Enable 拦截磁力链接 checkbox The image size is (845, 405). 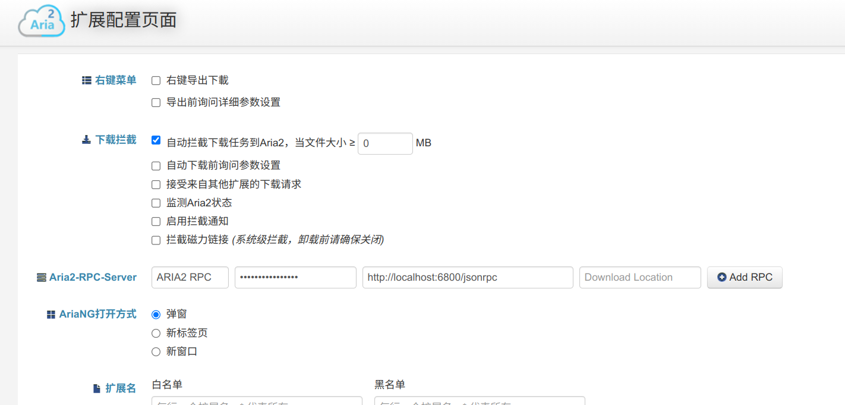click(x=156, y=240)
